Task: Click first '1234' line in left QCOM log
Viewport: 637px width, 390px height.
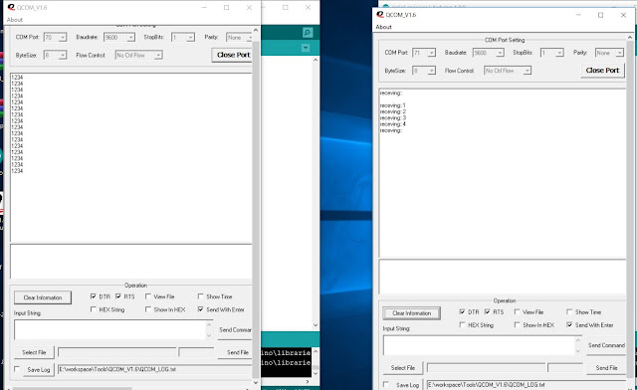Action: 17,78
